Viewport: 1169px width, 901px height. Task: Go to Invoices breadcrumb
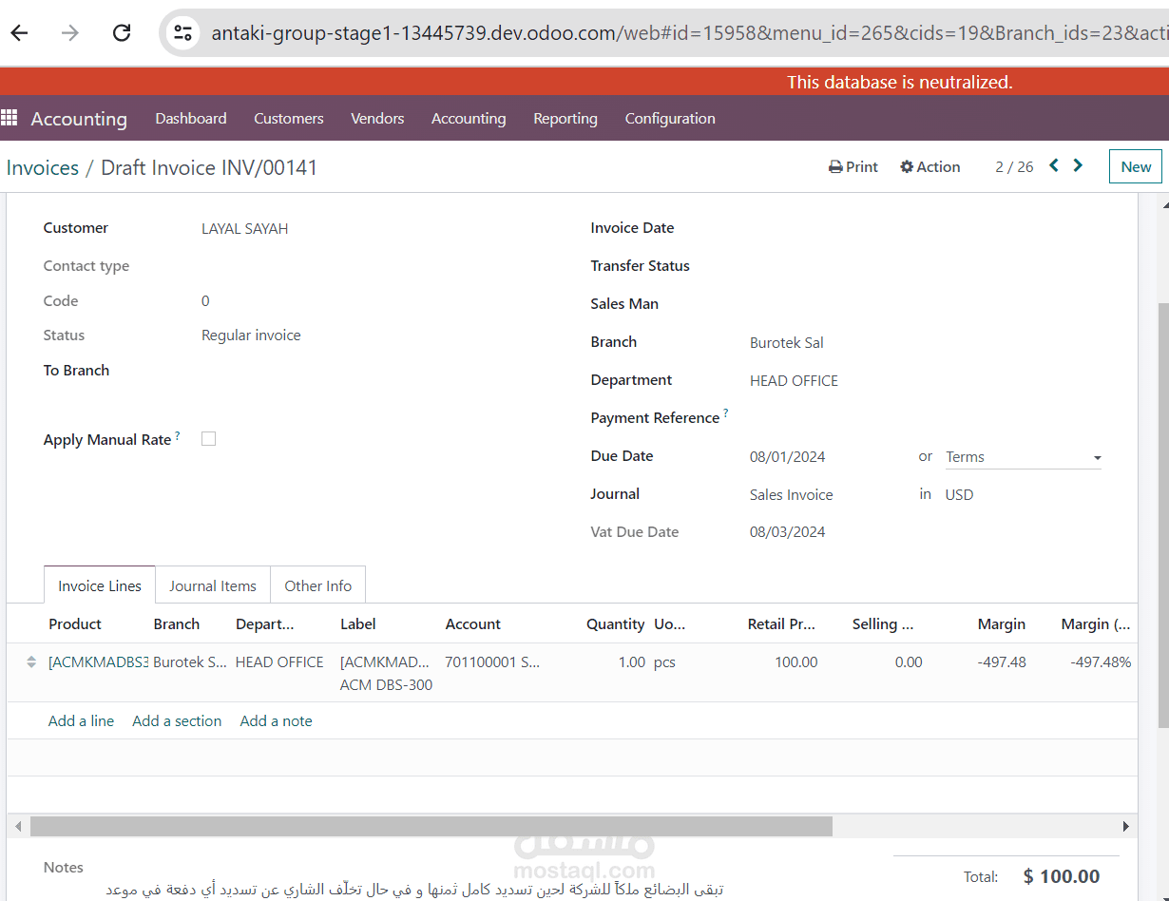coord(43,167)
